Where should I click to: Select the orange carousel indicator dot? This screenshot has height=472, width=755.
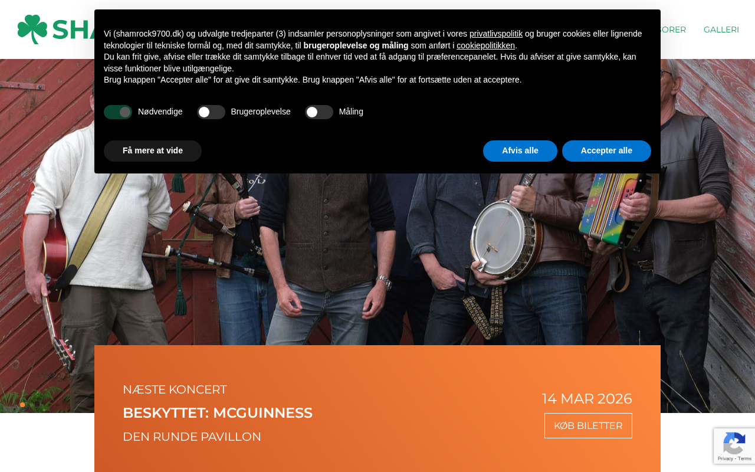point(22,405)
